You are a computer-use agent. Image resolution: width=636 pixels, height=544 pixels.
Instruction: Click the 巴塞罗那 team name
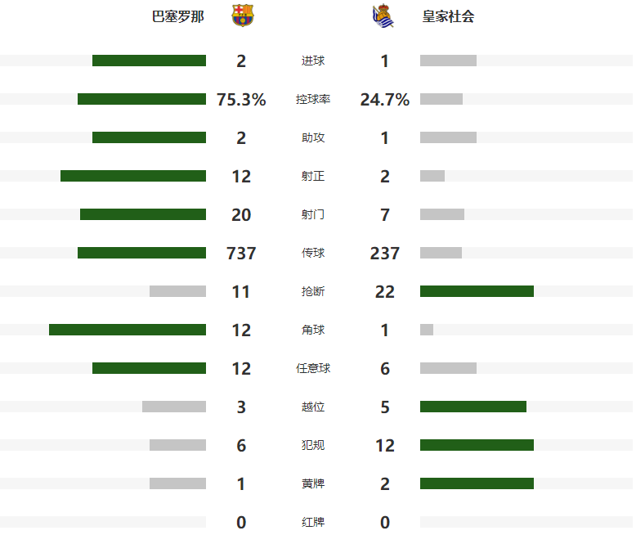click(x=178, y=16)
